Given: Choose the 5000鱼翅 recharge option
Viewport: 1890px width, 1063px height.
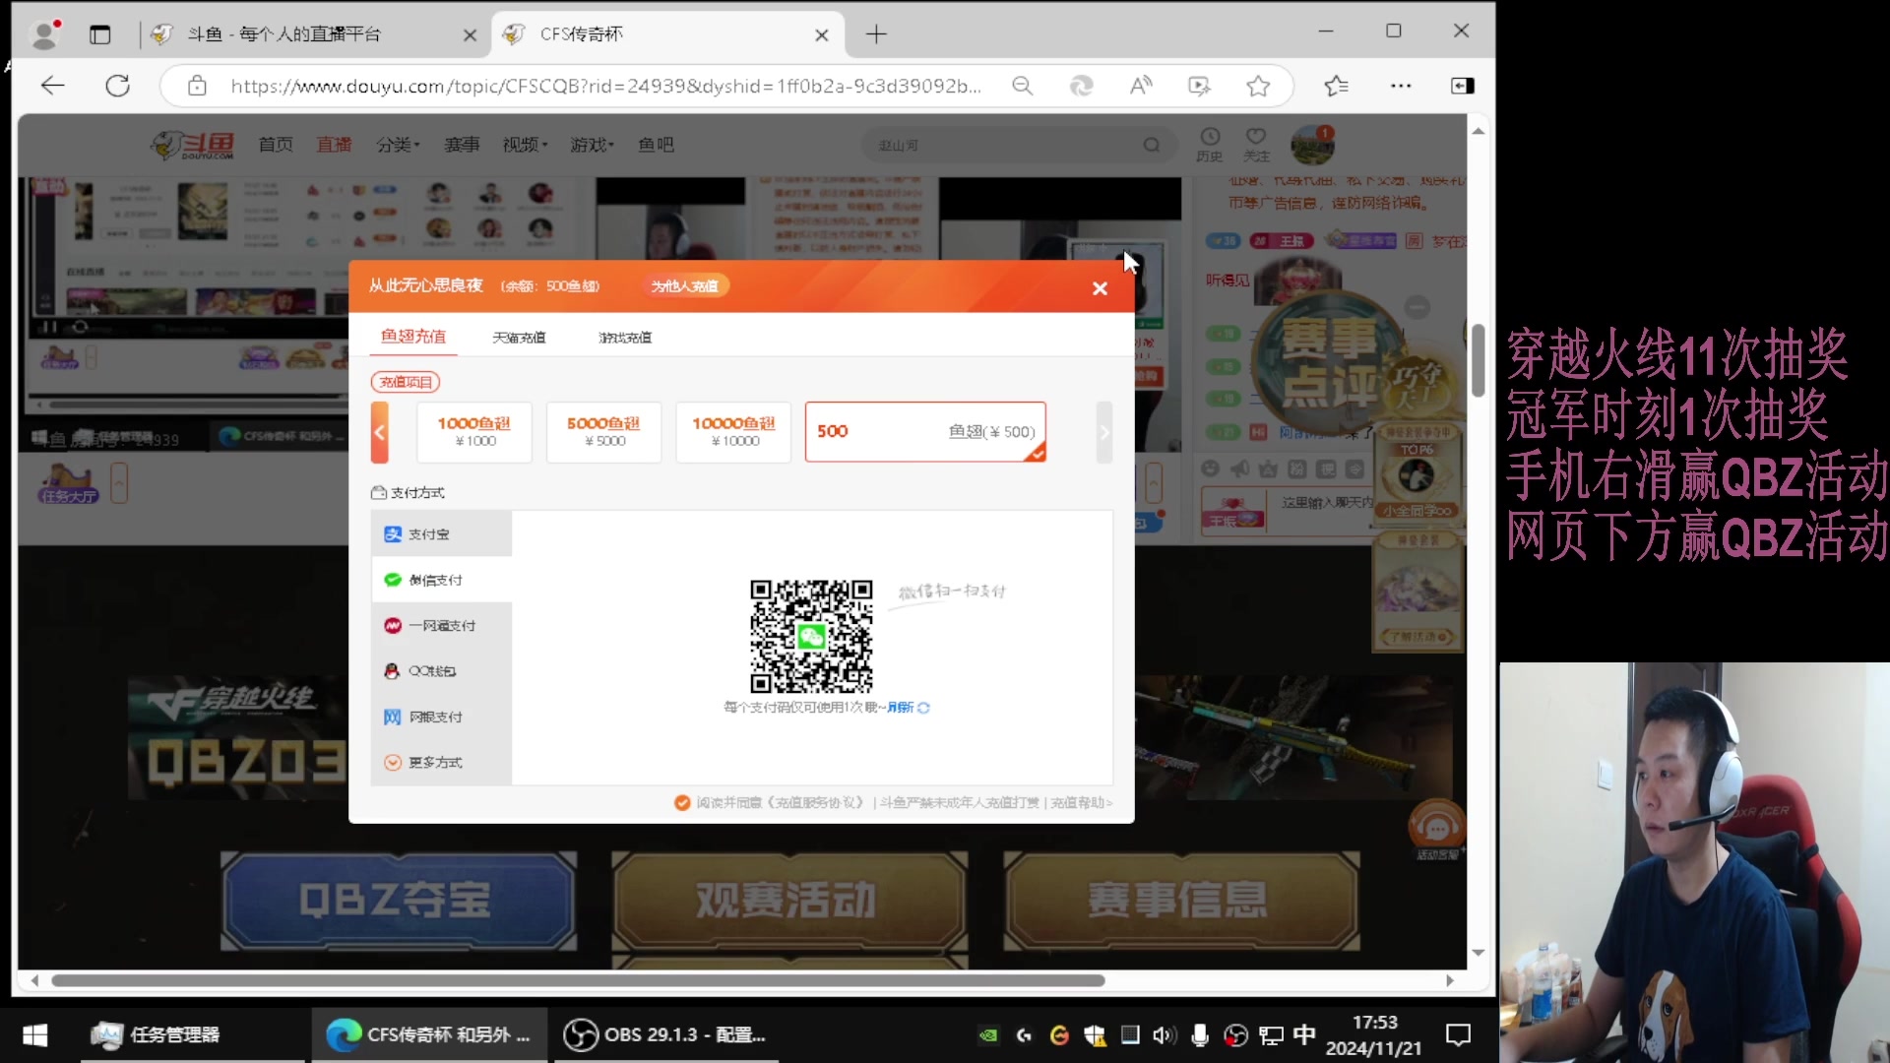Looking at the screenshot, I should (x=603, y=432).
